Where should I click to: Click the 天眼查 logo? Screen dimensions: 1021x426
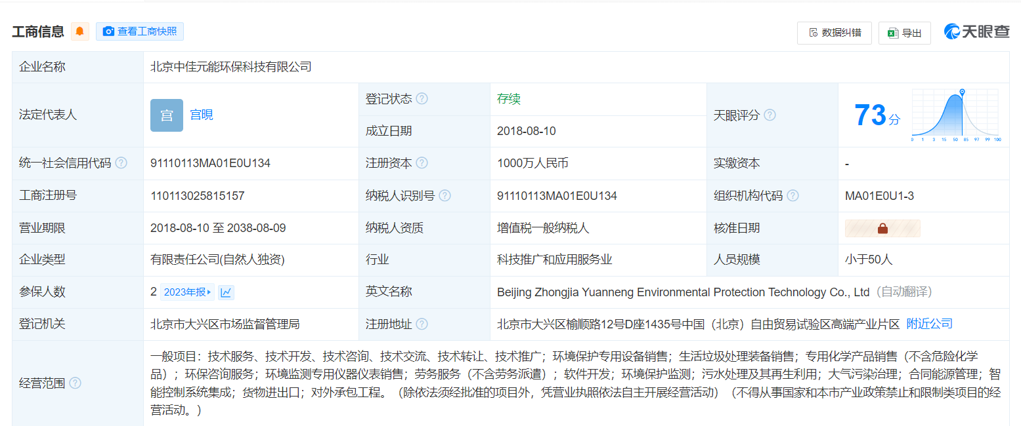(976, 31)
